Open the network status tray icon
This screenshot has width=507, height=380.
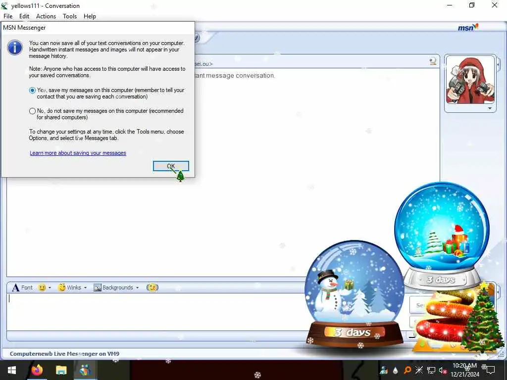431,370
